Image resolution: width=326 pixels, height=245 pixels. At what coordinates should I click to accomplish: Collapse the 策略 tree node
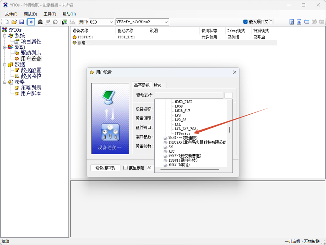pyautogui.click(x=5, y=82)
